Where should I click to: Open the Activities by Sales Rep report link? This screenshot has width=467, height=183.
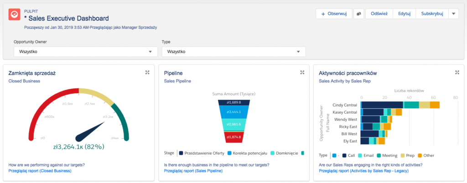tap(364, 171)
